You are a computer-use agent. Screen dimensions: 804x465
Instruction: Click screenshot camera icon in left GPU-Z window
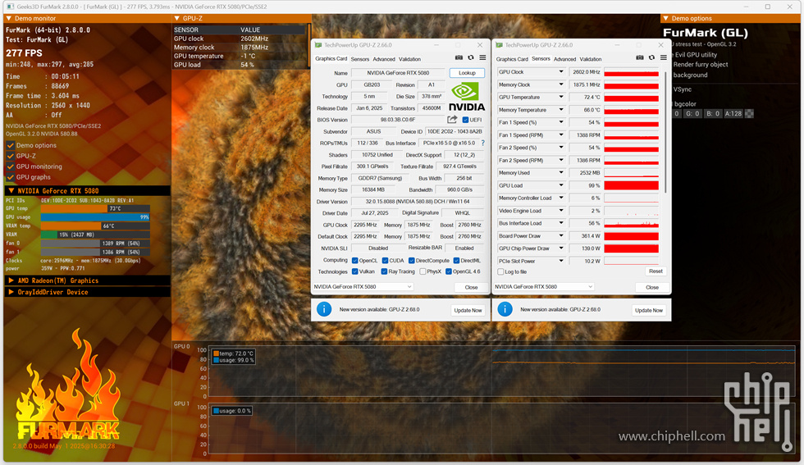click(459, 58)
